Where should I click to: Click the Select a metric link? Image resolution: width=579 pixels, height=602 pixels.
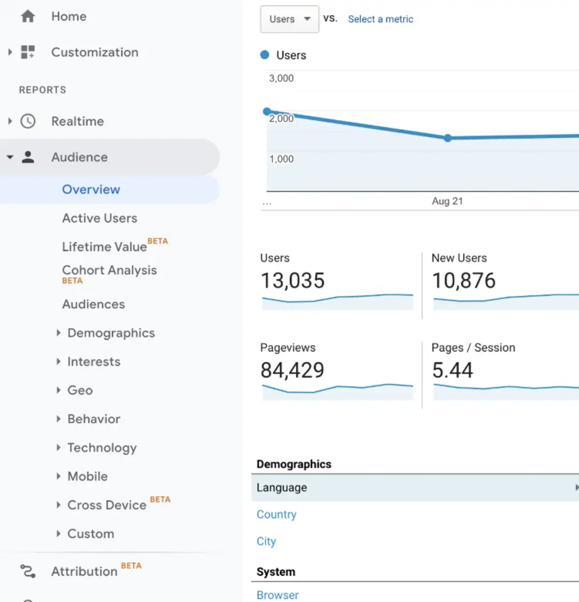[381, 19]
